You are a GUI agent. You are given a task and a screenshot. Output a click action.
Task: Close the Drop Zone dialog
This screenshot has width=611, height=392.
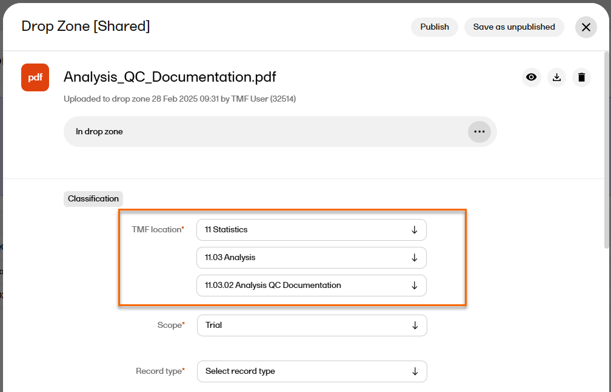586,27
